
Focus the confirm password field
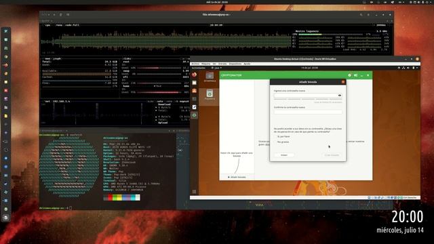[x=308, y=112]
